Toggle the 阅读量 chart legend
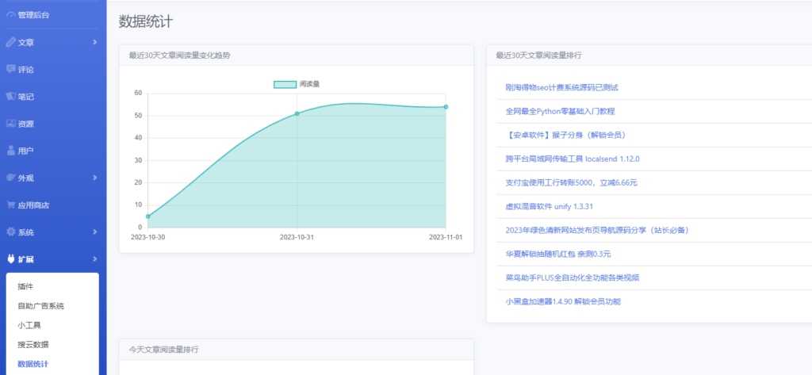Screen dimensions: 812x375 [x=297, y=84]
